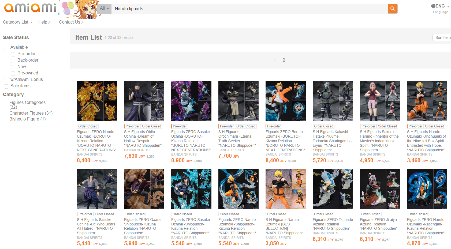
Task: Open the Help link
Action: [44, 22]
